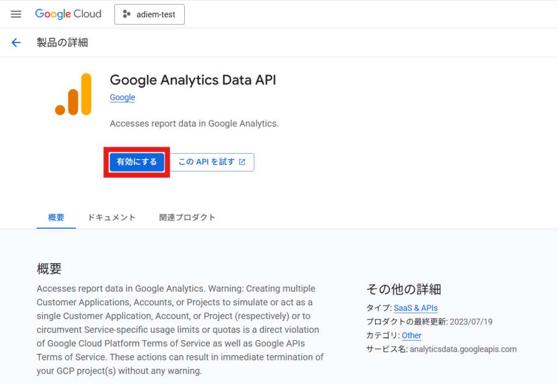Open the project picker icon beside adiem-test
This screenshot has height=384, width=558.
coord(126,15)
